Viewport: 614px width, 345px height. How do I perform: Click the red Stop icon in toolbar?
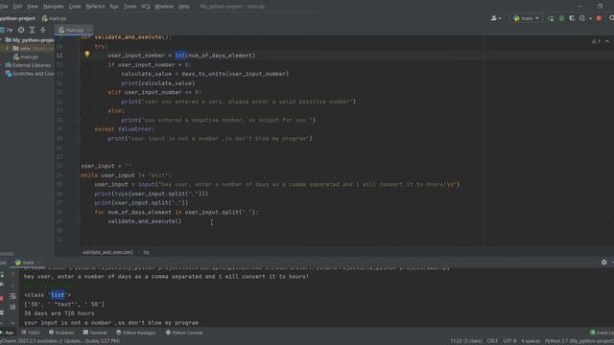(599, 18)
